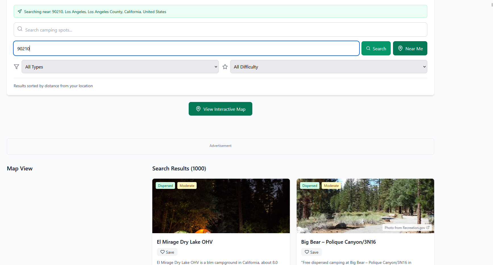493x265 pixels.
Task: Save the Big Bear – Polique Canyon/3N16 spot
Action: 311,252
